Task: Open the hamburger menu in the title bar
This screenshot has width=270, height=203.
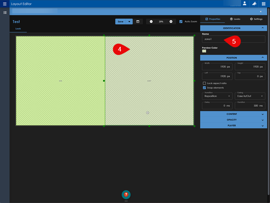Action: click(x=5, y=3)
